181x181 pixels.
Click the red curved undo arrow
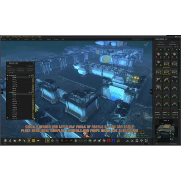point(81,141)
